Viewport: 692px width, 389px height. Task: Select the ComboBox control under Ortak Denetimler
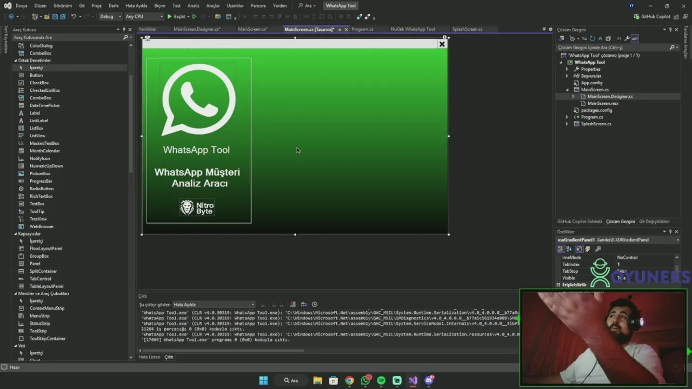pos(41,98)
